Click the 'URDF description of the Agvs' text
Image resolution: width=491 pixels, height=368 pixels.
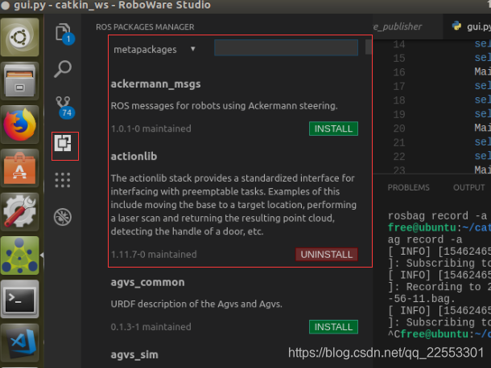pyautogui.click(x=196, y=304)
